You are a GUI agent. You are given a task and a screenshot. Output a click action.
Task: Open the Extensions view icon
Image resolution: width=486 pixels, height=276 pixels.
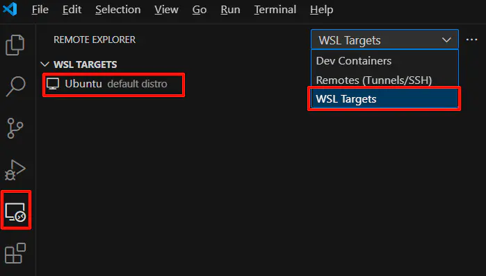point(15,253)
